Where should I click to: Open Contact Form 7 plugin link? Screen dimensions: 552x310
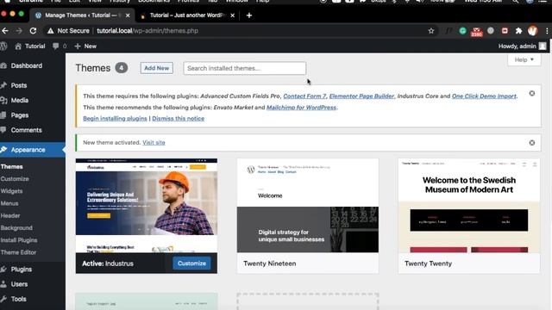(x=304, y=96)
